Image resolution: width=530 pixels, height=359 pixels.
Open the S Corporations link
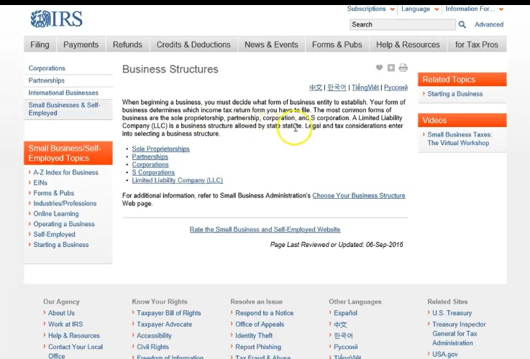(153, 172)
